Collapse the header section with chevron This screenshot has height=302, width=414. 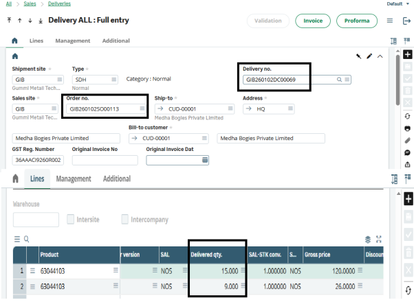(x=380, y=56)
